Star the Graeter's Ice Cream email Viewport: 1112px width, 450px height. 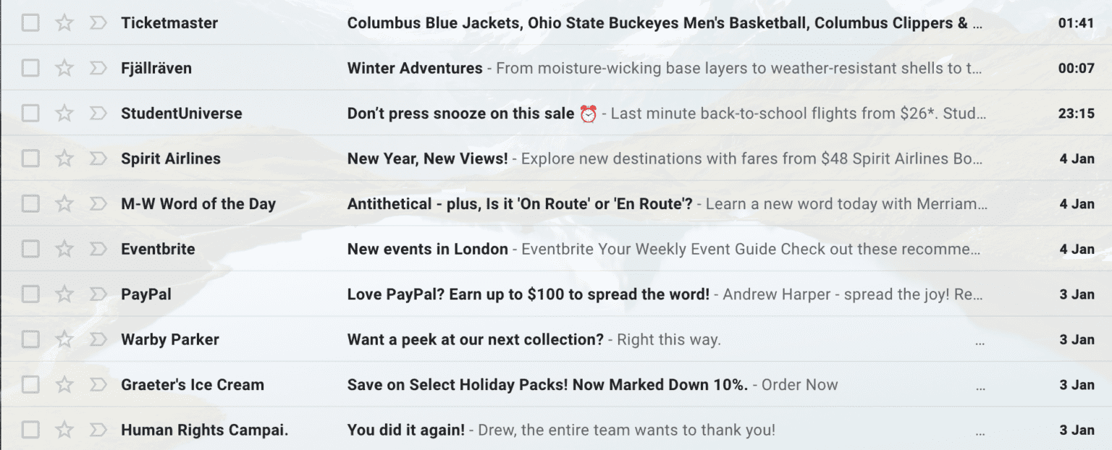tap(64, 384)
